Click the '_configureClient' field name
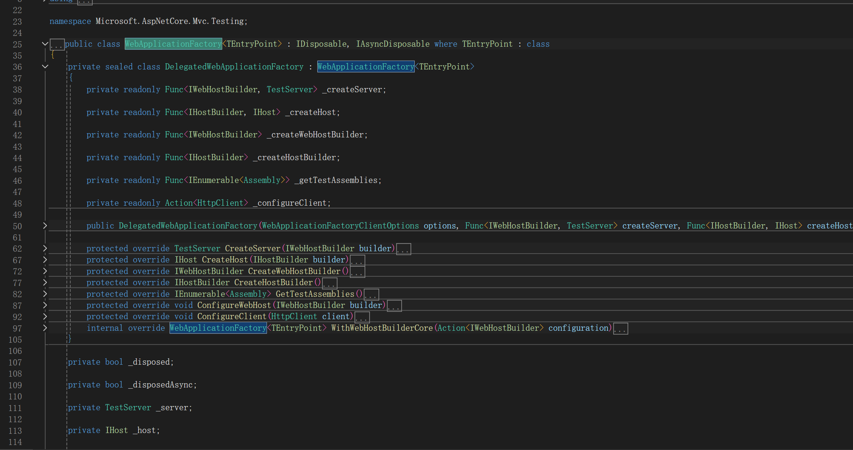Viewport: 853px width, 450px height. pyautogui.click(x=290, y=203)
